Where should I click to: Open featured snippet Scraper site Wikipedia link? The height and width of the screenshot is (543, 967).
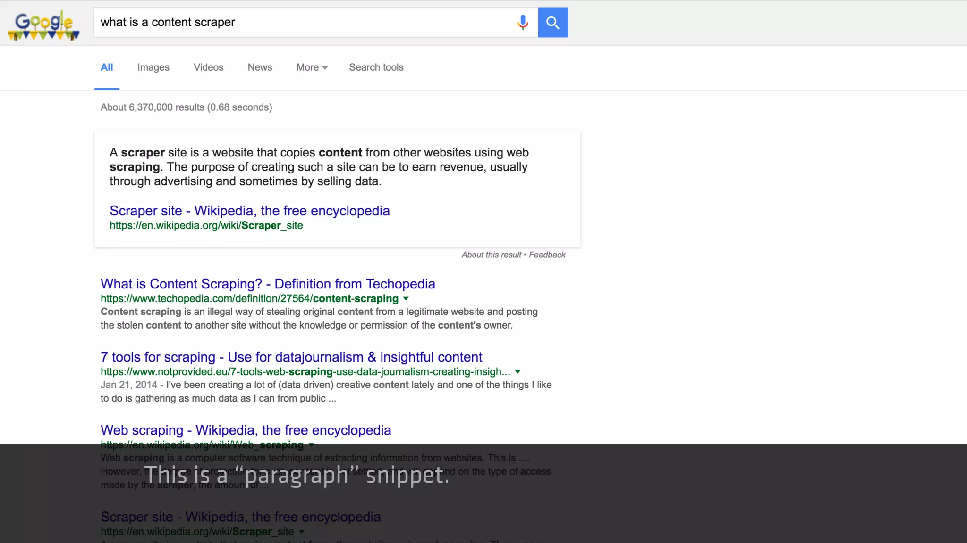pos(249,211)
